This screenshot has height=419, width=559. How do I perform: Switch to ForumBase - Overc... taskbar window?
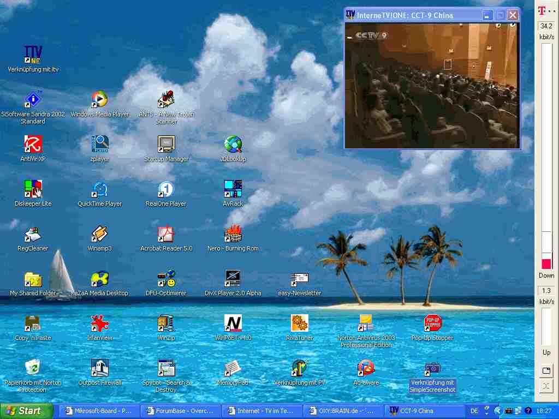tap(180, 411)
